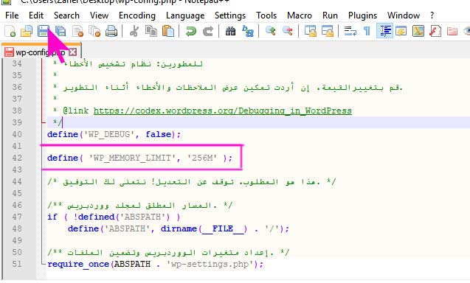470x283 pixels.
Task: Click the word false on line 40
Action: click(x=158, y=134)
